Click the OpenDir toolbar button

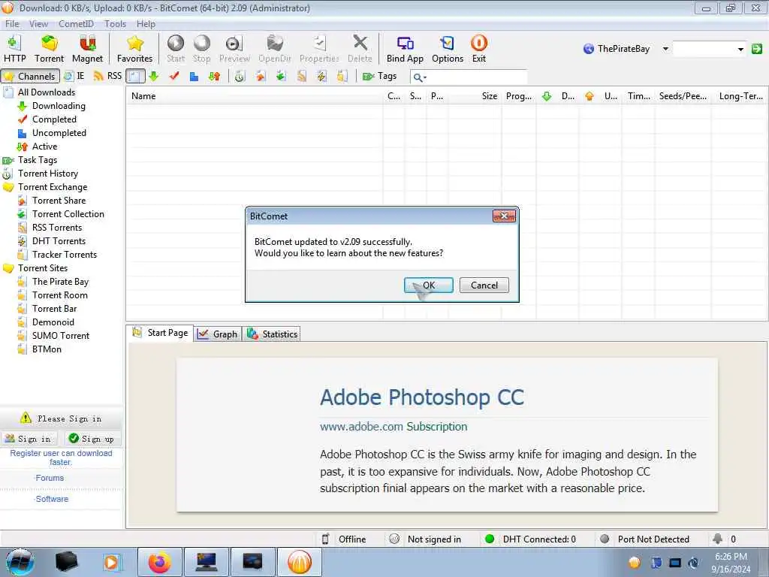pos(275,49)
